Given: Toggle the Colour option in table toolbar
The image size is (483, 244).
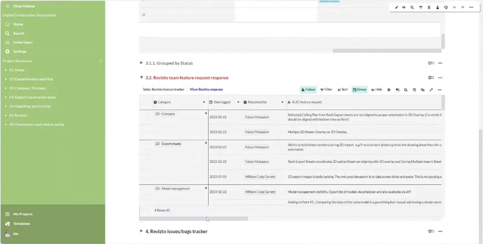Looking at the screenshot, I should coord(308,89).
